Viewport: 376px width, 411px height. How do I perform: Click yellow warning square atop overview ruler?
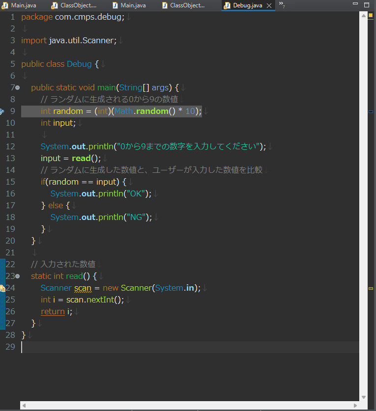tap(371, 16)
